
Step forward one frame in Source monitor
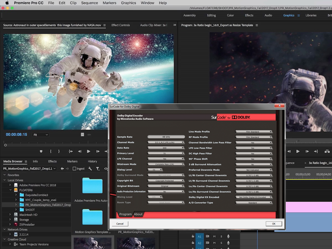tap(98, 151)
